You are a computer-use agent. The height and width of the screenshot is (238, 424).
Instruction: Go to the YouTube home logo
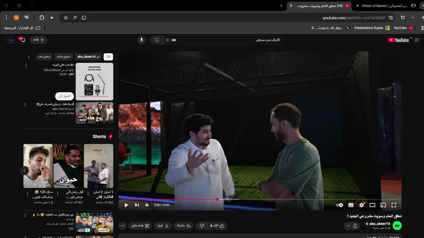point(399,40)
